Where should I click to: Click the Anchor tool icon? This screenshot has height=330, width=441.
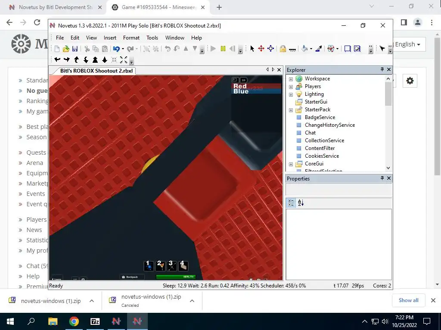click(x=292, y=49)
